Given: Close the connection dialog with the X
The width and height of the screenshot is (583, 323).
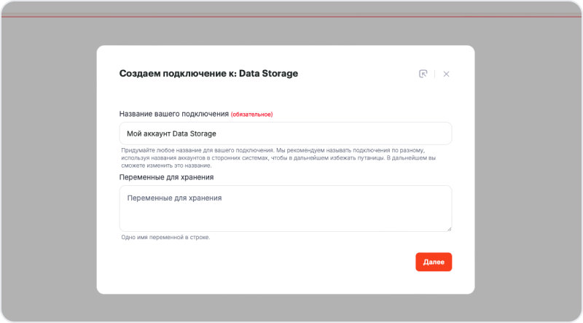Looking at the screenshot, I should (446, 74).
